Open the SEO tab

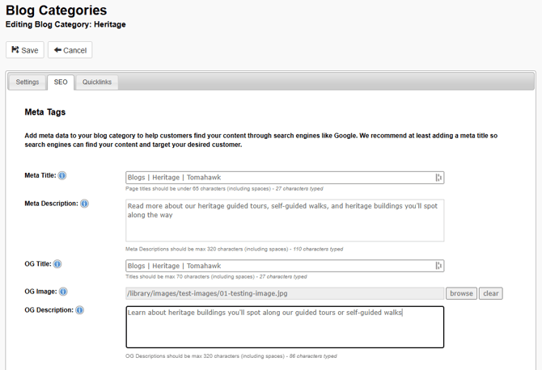(61, 82)
